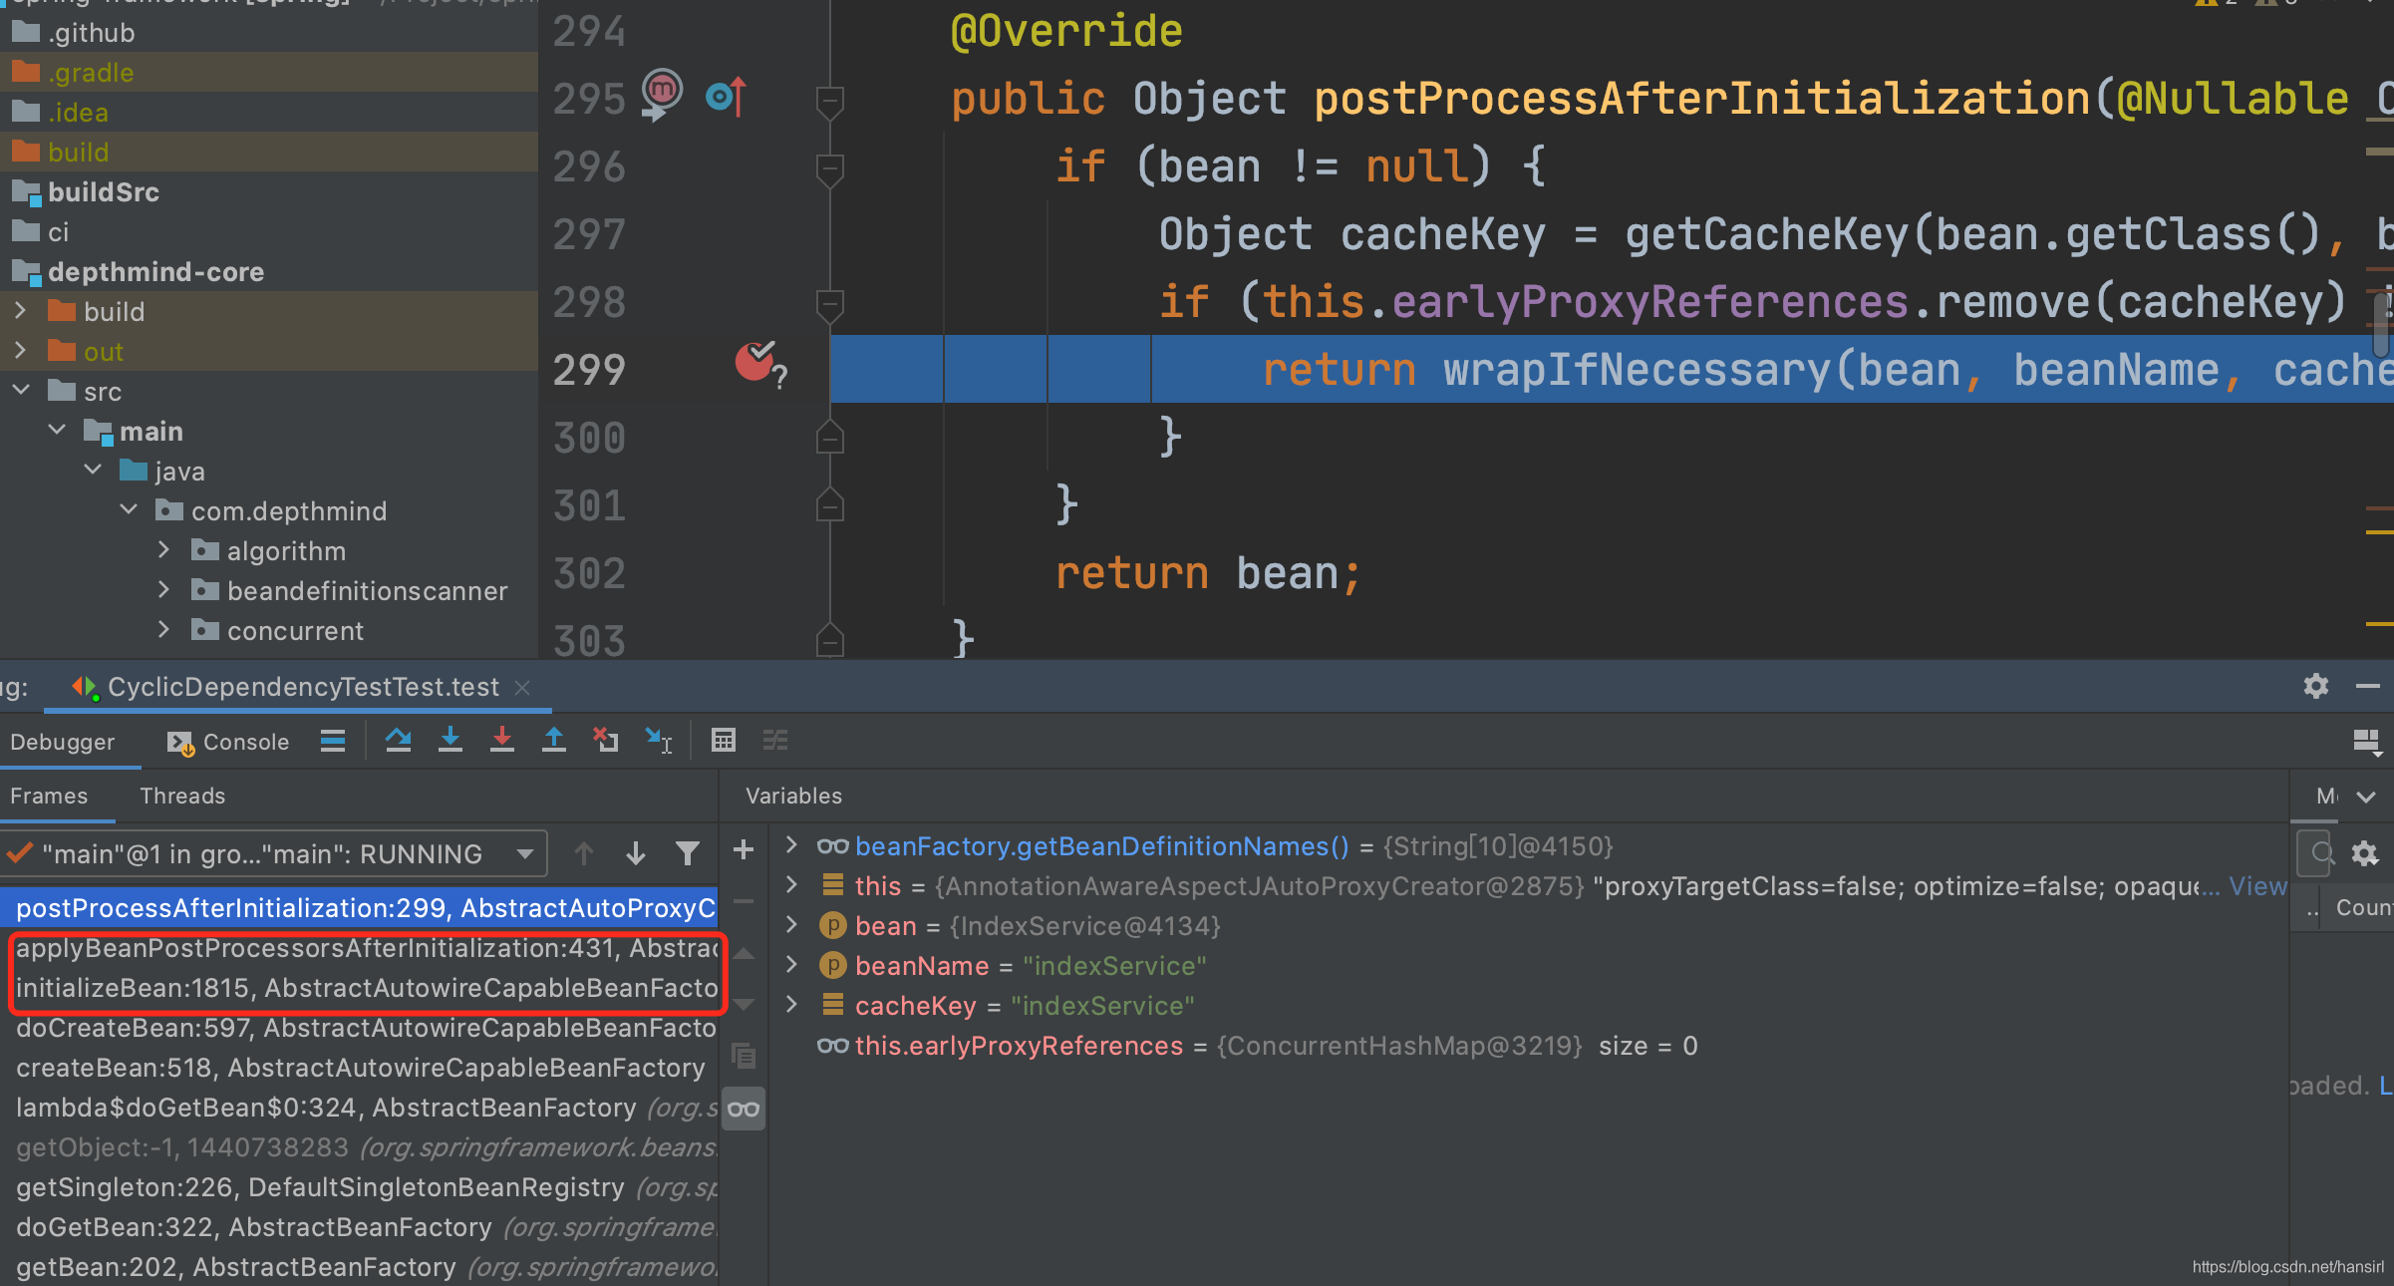Viewport: 2394px width, 1286px height.
Task: Select previous frame with up arrow
Action: tap(584, 853)
